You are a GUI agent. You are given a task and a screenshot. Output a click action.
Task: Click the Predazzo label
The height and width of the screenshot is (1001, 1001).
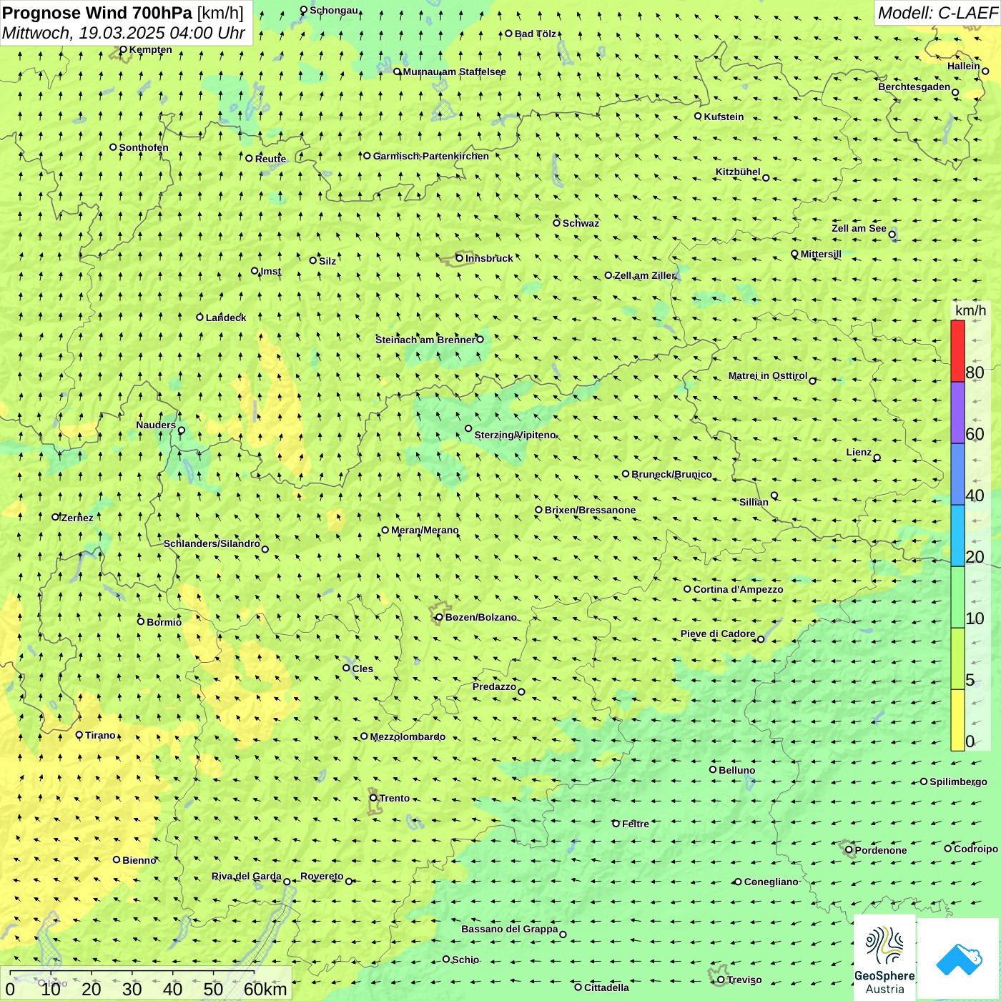(494, 686)
